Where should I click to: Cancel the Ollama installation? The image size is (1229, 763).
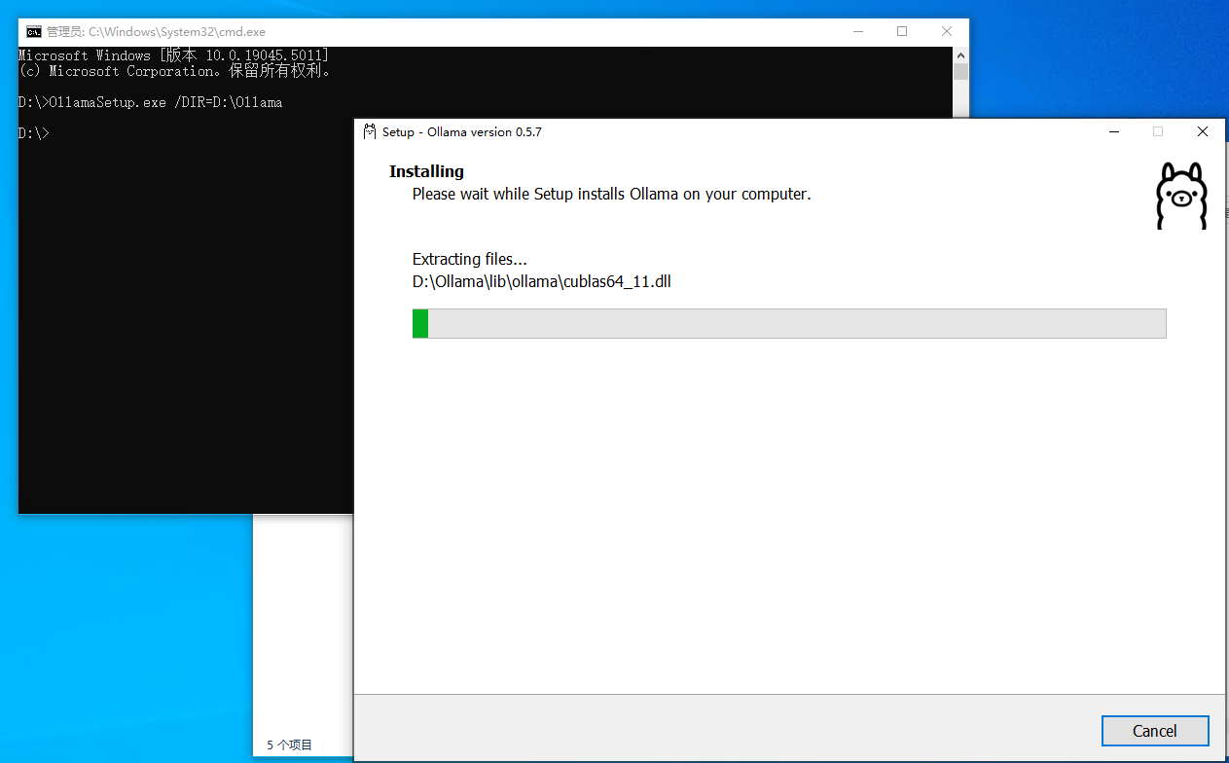tap(1155, 731)
